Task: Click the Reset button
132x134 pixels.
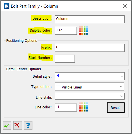Action: (116, 108)
